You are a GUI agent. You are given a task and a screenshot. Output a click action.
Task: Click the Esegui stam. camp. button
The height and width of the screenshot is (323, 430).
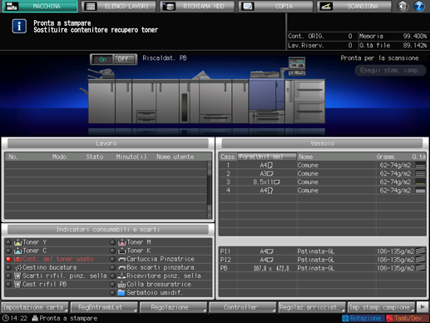click(390, 70)
